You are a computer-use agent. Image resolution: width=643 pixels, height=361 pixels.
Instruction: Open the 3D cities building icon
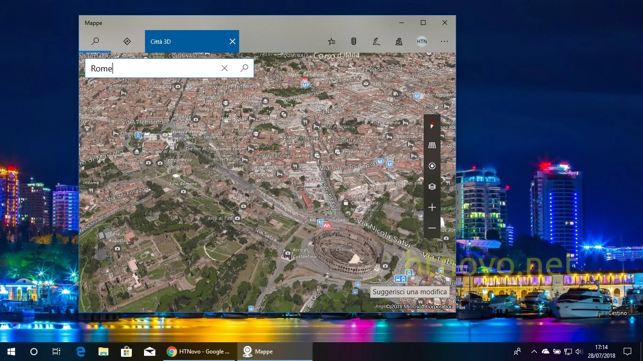tap(399, 41)
